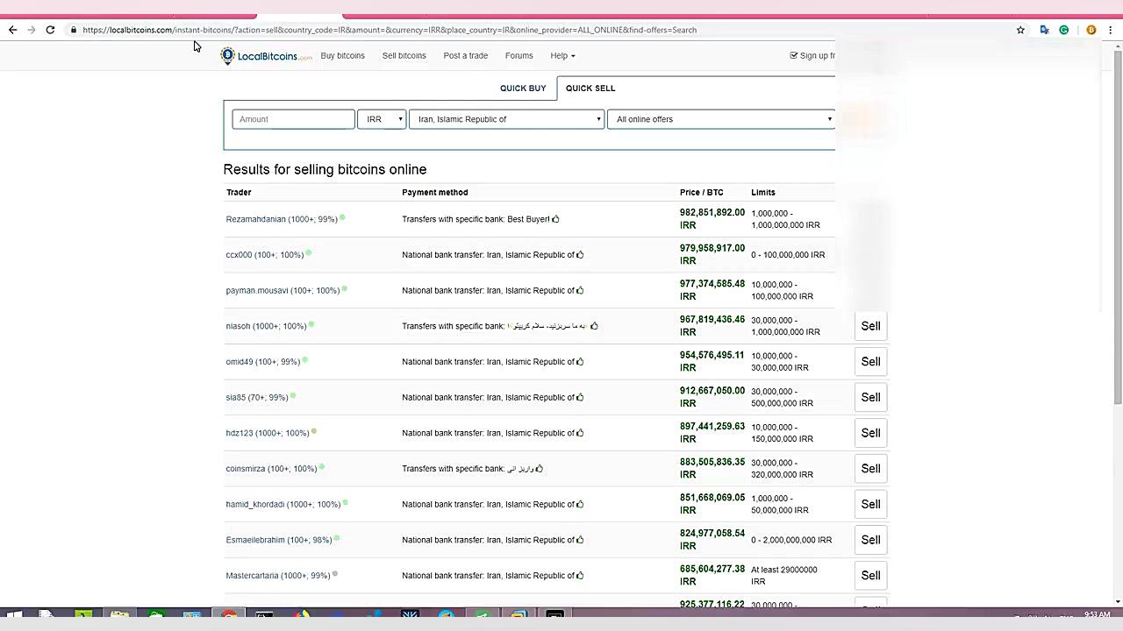This screenshot has width=1123, height=631.
Task: Switch to the Quick Buy tab
Action: point(523,89)
